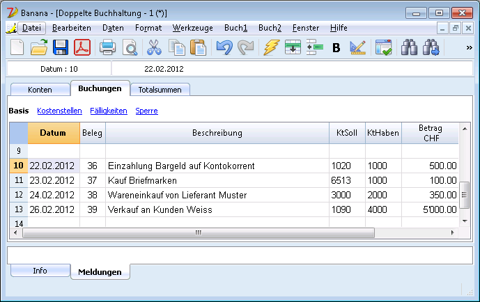Export to PDF with red Acrobat icon
The height and width of the screenshot is (302, 480).
pyautogui.click(x=82, y=47)
